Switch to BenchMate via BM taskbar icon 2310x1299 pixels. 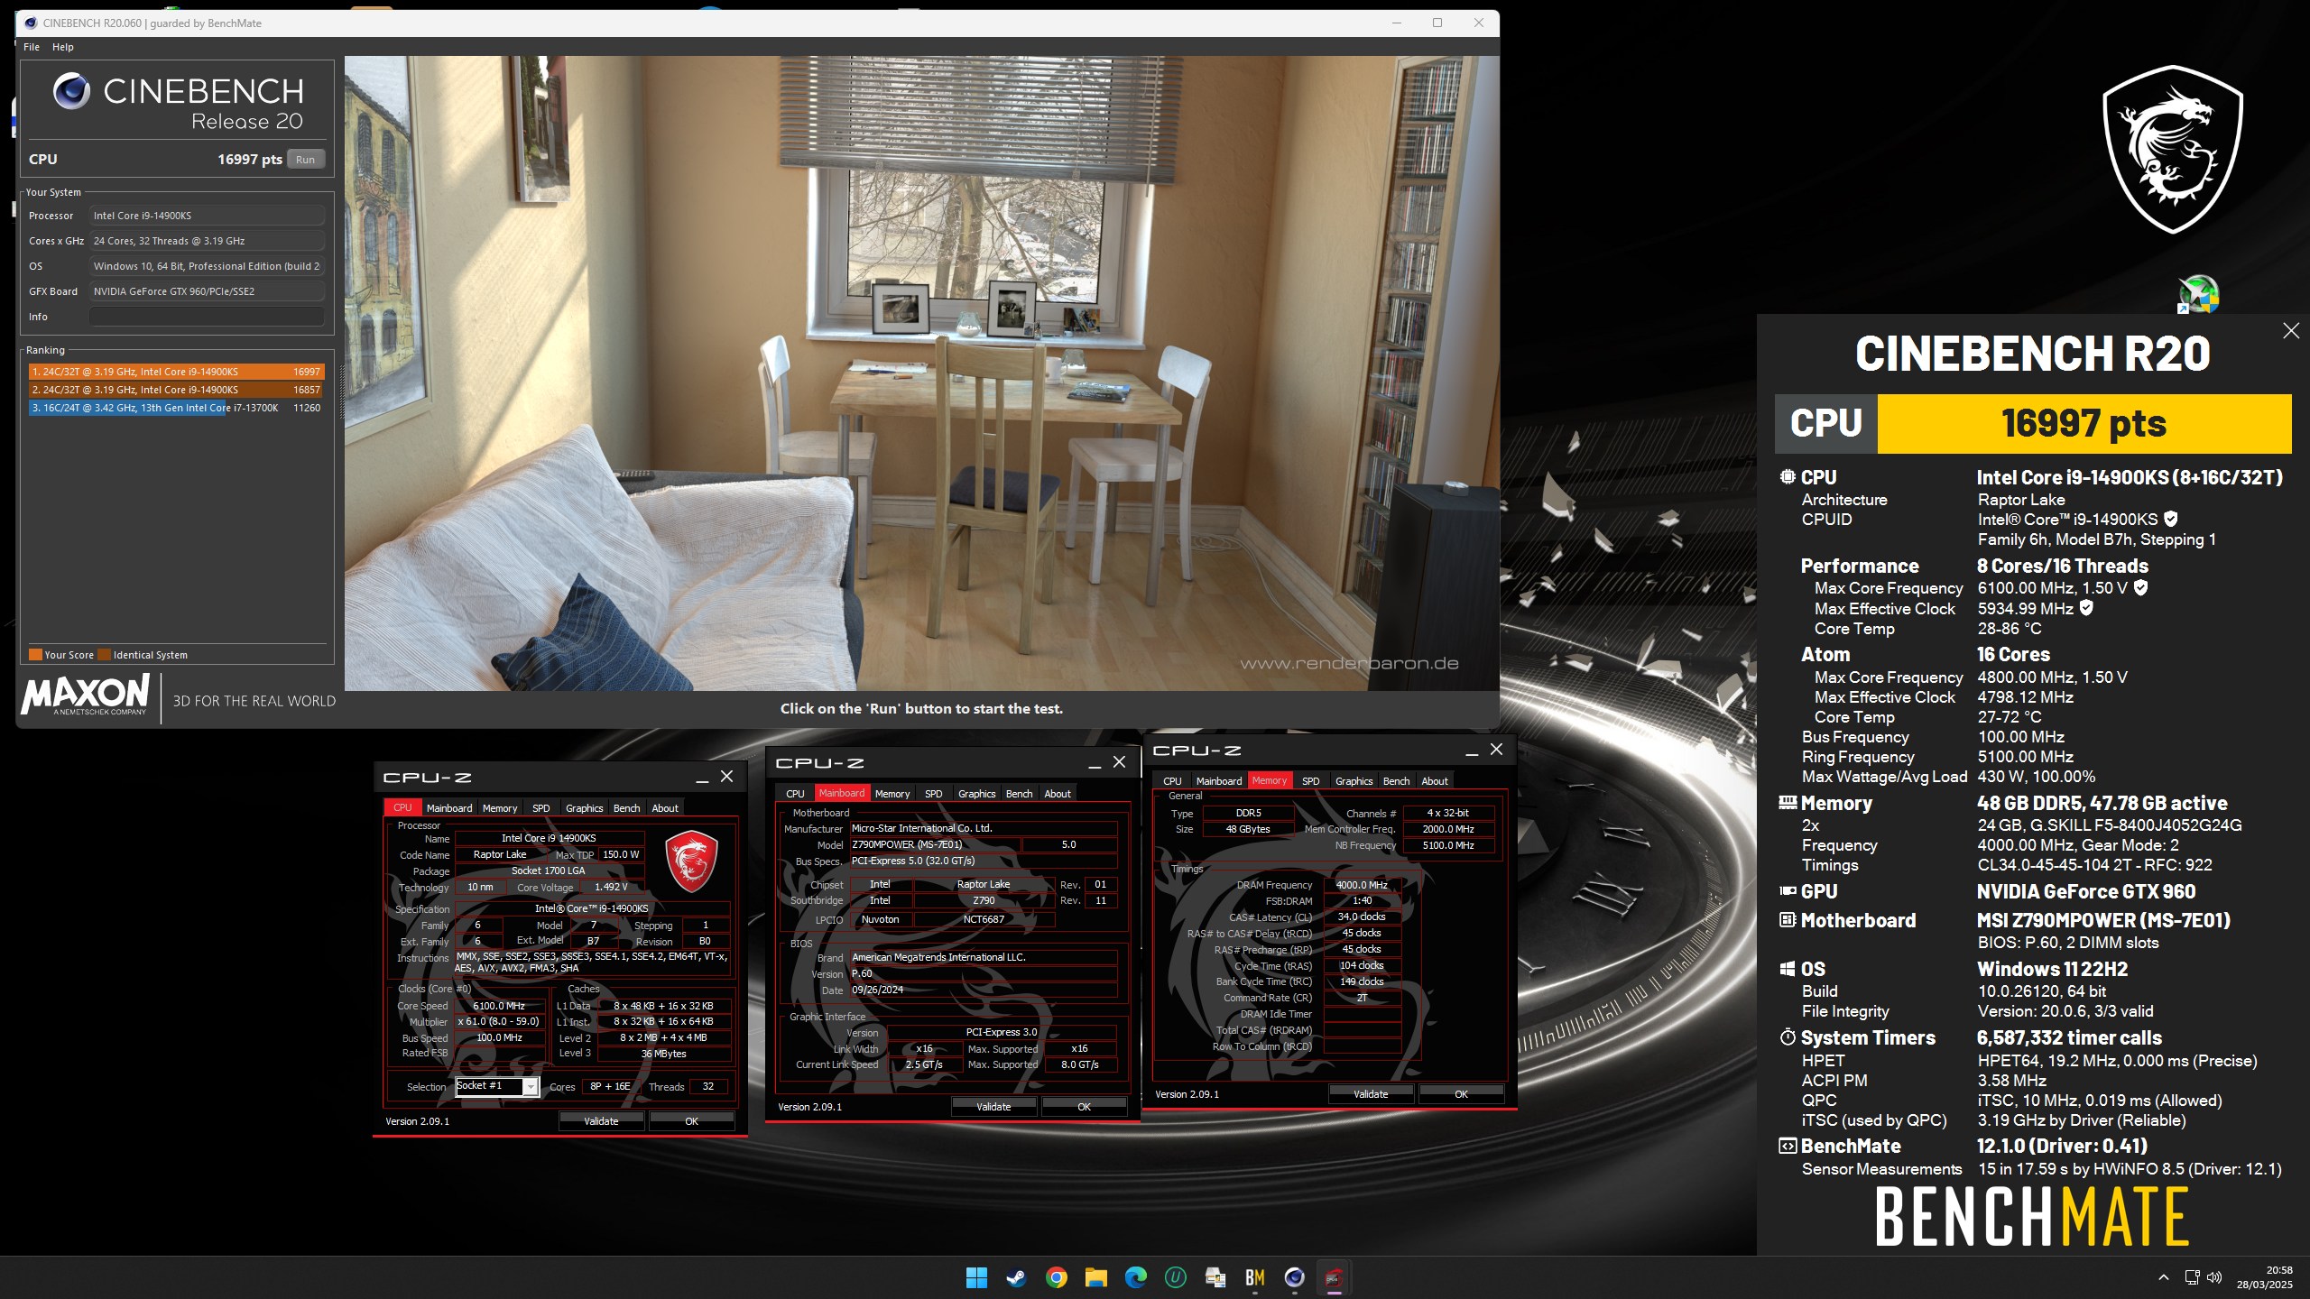click(1254, 1277)
